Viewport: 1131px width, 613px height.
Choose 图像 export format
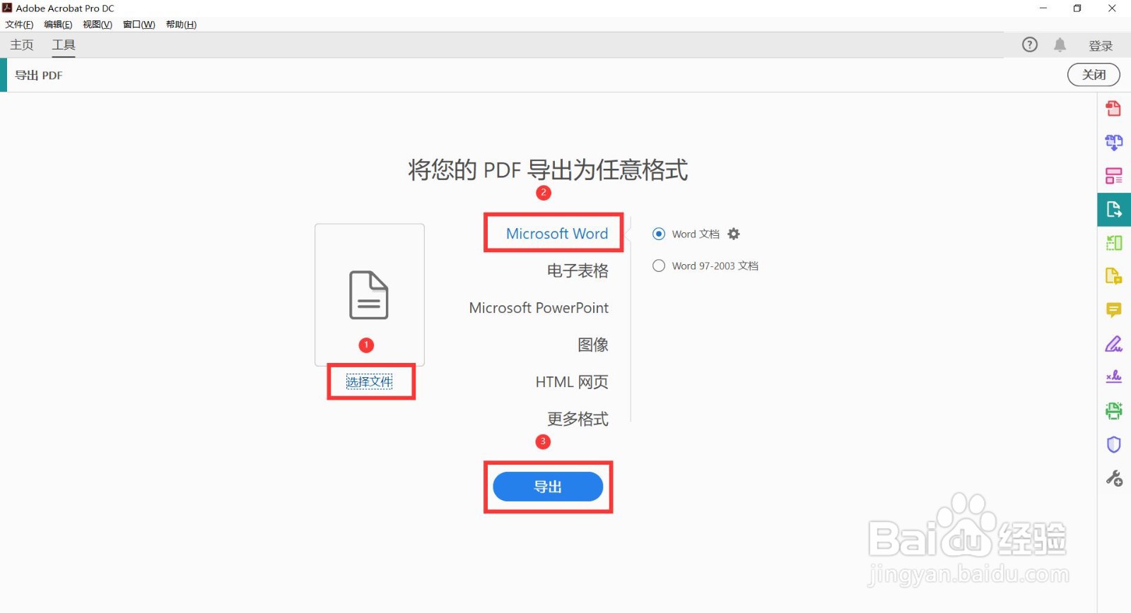point(593,345)
